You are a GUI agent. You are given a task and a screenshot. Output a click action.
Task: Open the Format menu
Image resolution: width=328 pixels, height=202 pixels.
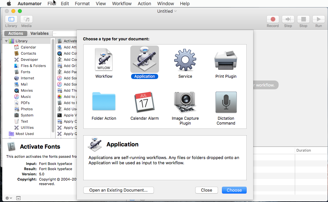coord(82,4)
